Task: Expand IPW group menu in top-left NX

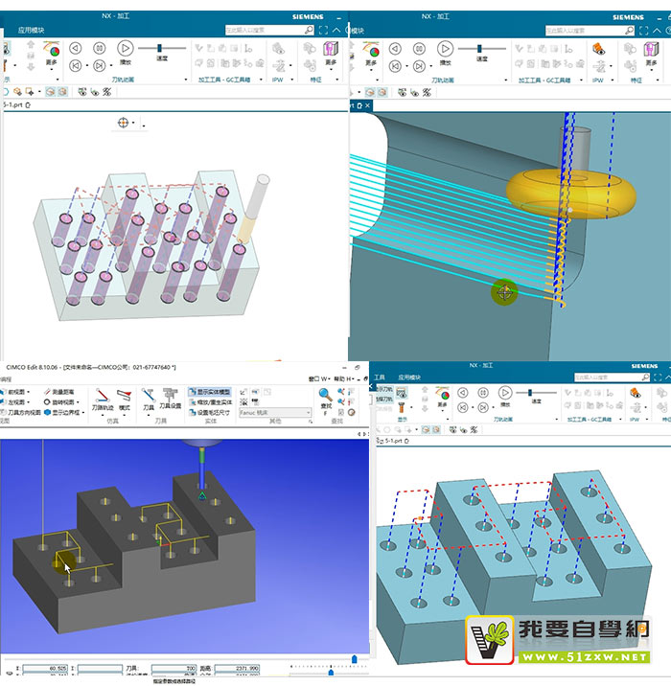Action: tap(292, 80)
